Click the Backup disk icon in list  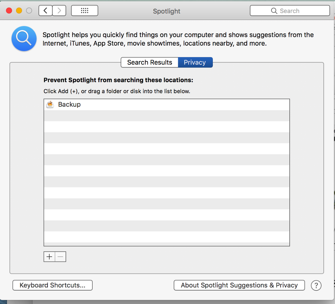tap(50, 104)
